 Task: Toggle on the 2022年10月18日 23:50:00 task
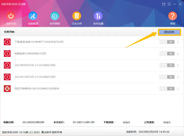point(167,77)
